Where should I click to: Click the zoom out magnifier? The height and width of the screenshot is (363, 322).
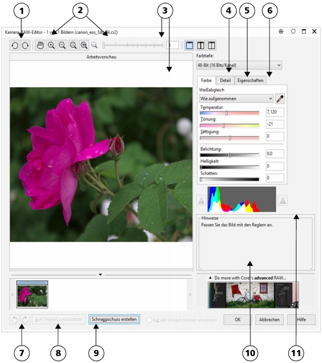62,45
